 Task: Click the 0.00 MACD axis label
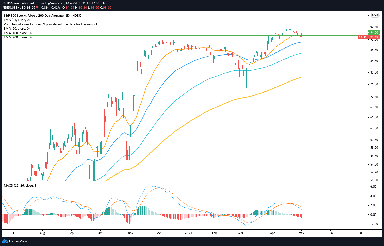(373, 215)
